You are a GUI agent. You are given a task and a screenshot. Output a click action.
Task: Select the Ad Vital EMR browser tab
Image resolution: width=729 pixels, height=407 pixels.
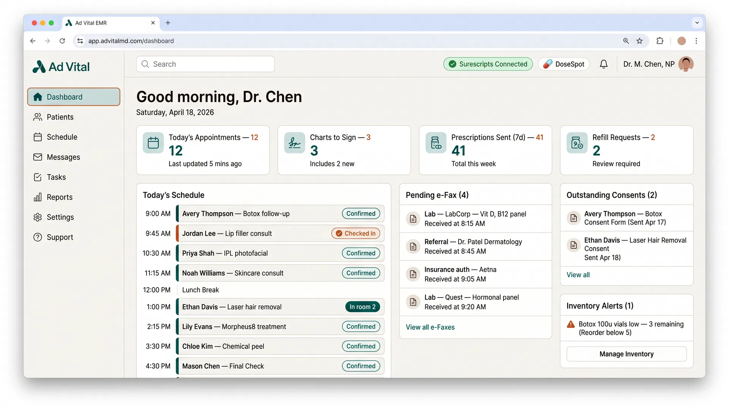tap(91, 23)
